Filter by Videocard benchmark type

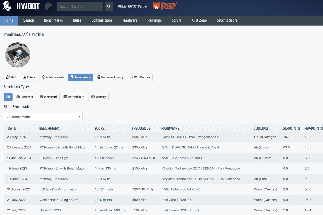(x=48, y=97)
